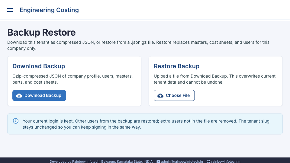The image size is (290, 163).
Task: Click the Engineering Costing app title
Action: click(x=49, y=10)
